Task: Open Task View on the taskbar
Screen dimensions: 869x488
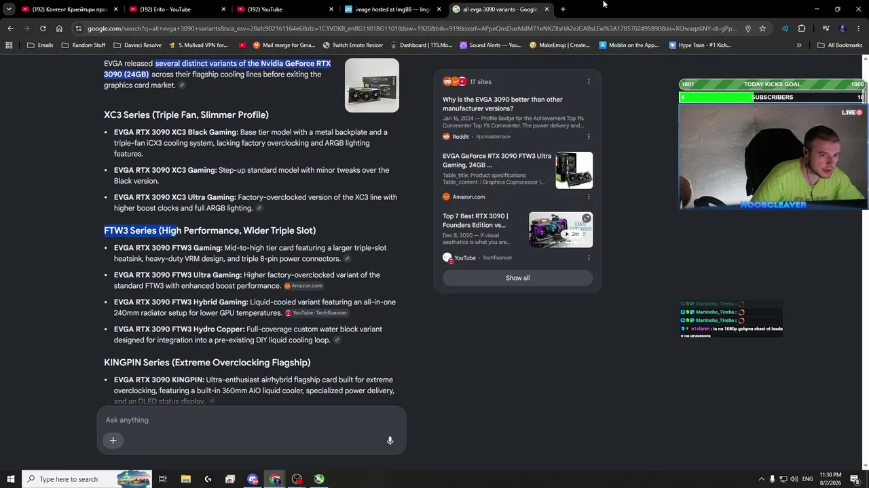Action: click(163, 479)
